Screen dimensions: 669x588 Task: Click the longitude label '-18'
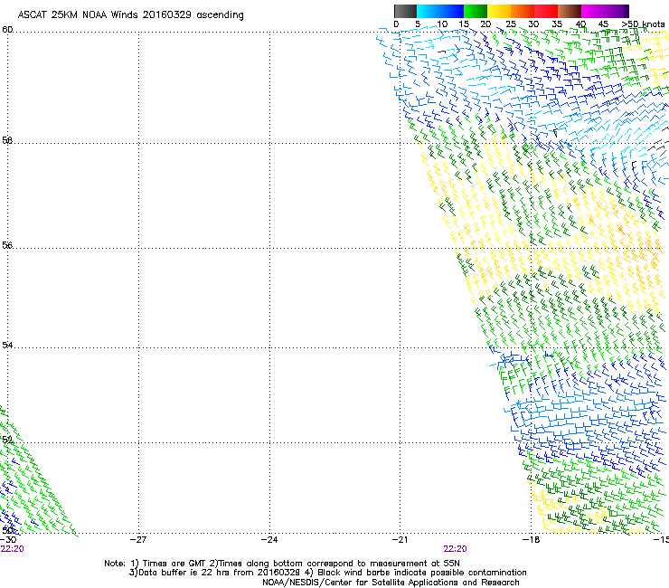[532, 540]
